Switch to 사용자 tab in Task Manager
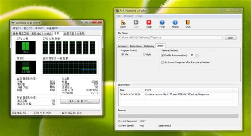Screen dimensions: 251x136 [81, 33]
